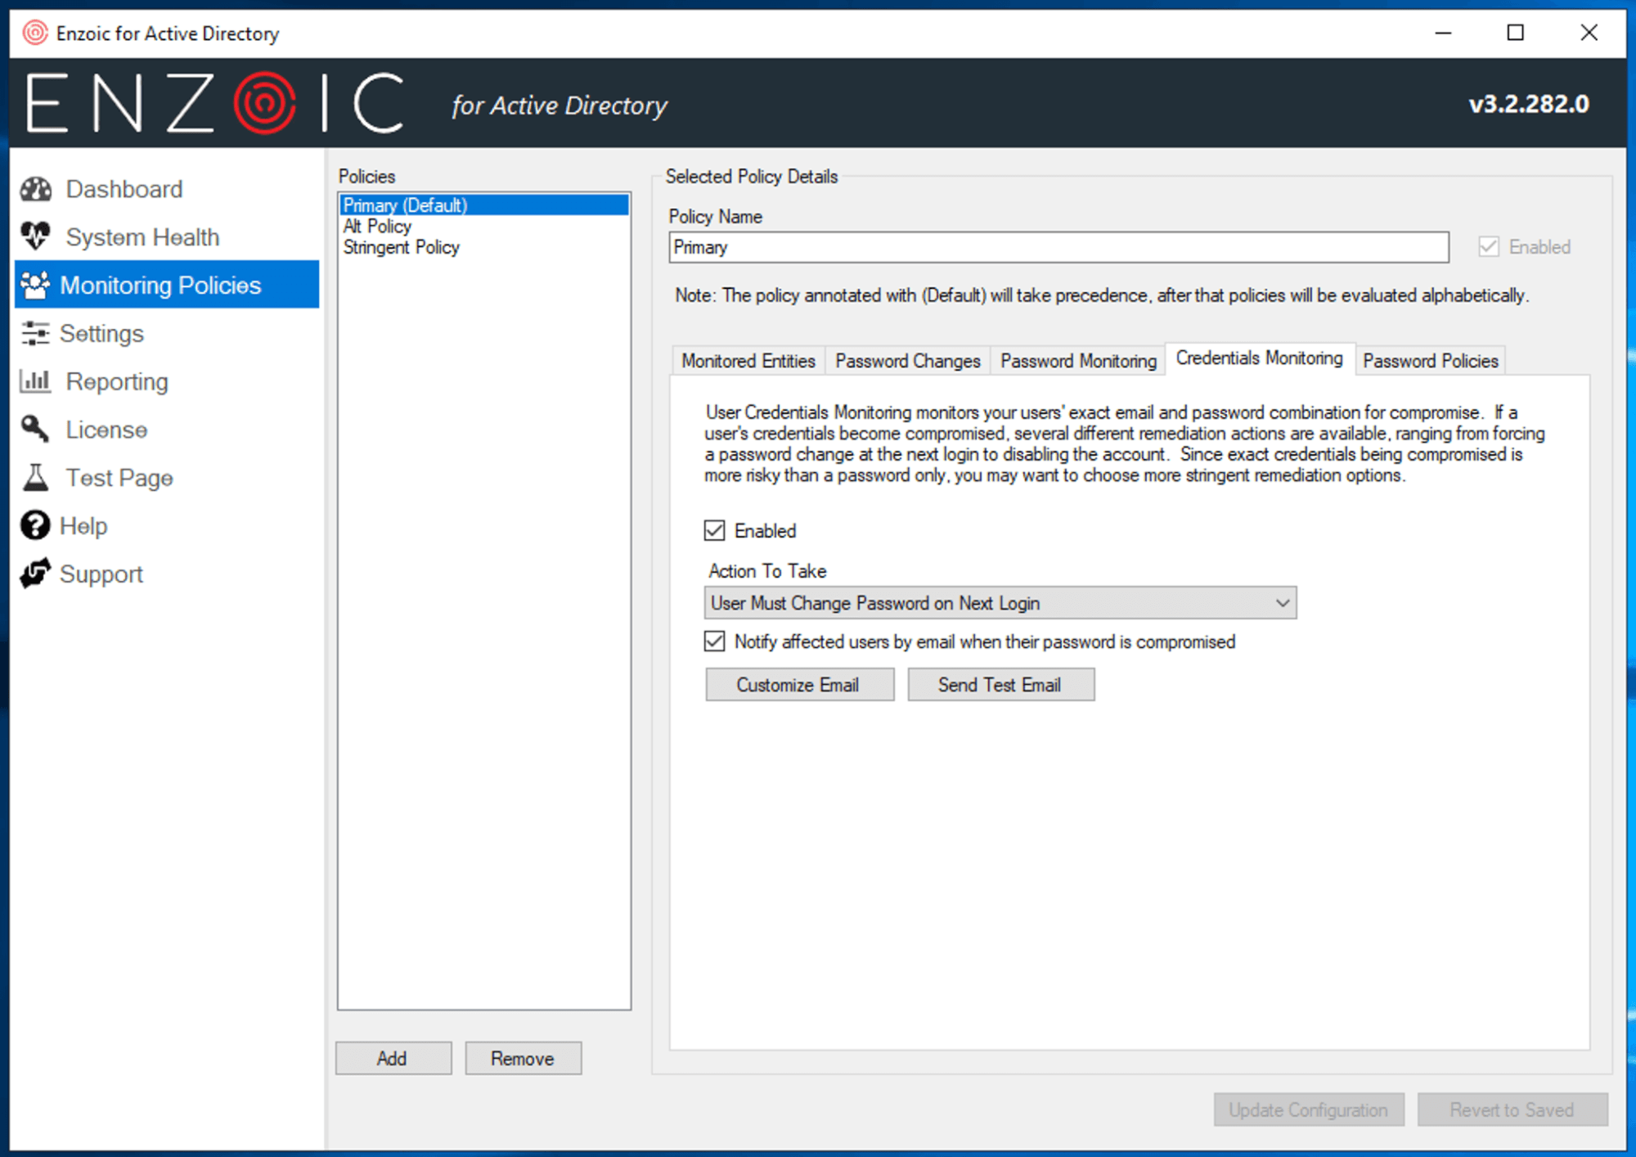Click the Test Page flask icon

click(x=36, y=477)
